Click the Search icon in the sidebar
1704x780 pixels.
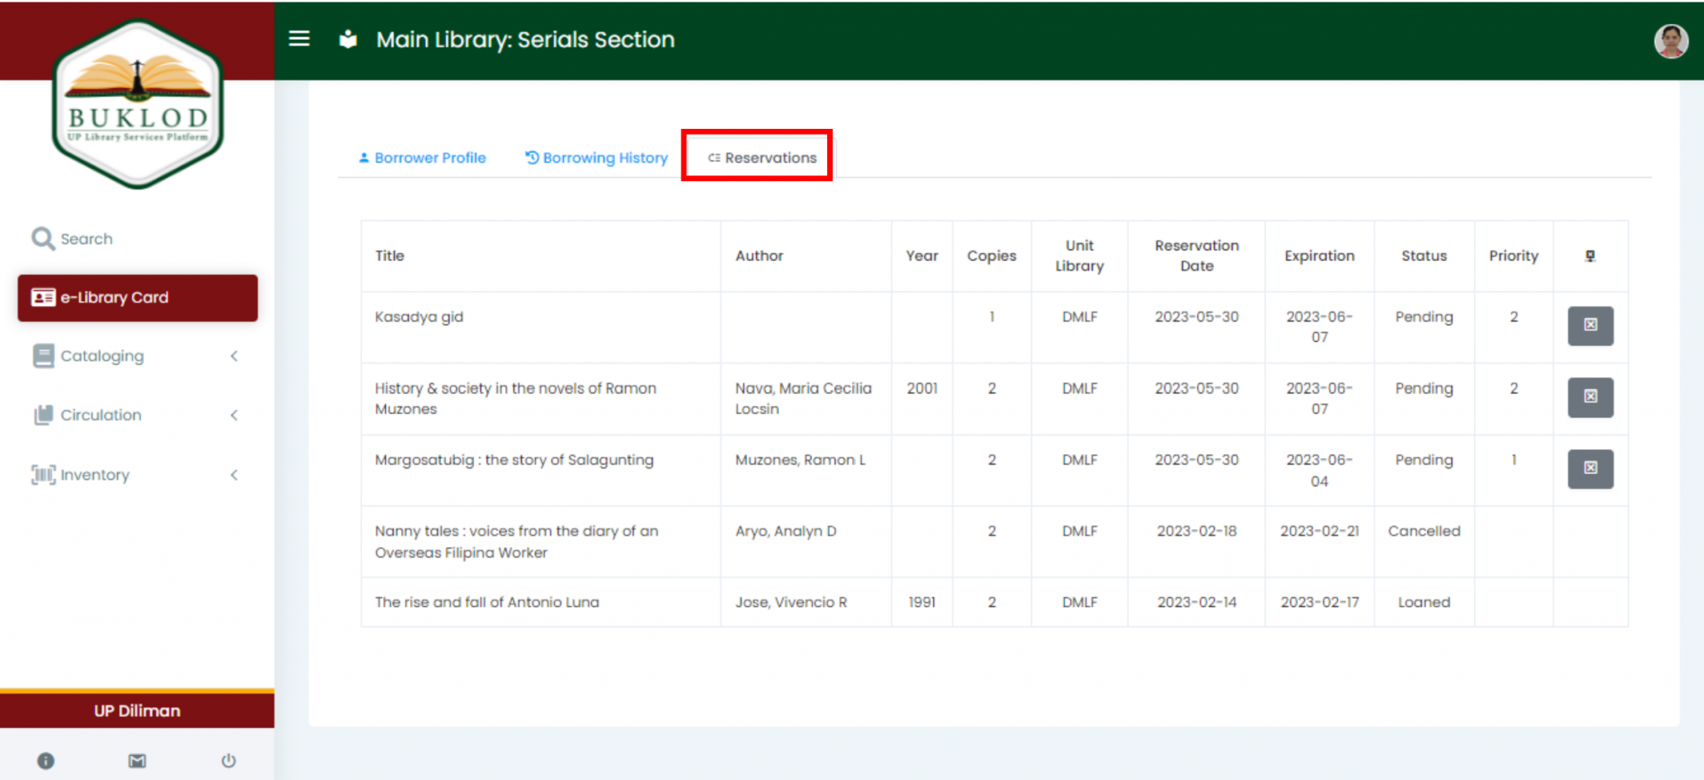pos(42,239)
